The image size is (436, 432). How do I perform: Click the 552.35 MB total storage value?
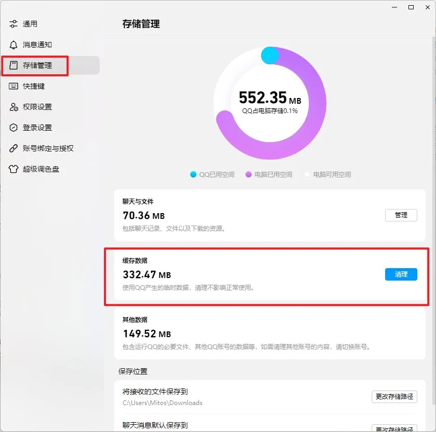click(x=270, y=97)
